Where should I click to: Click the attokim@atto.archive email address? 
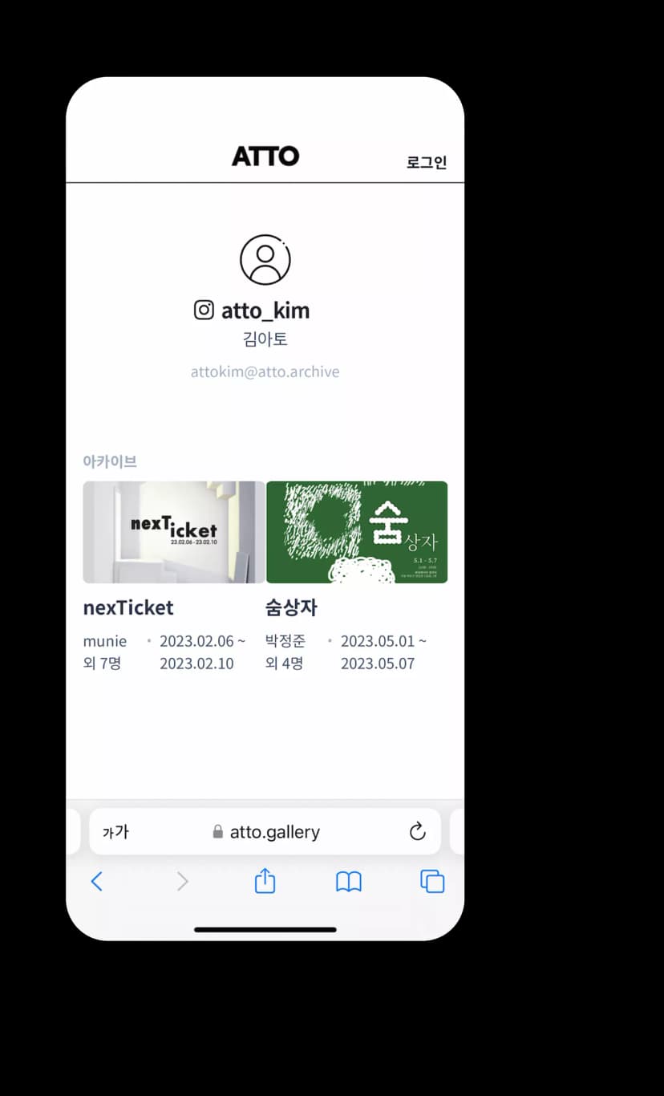tap(265, 372)
